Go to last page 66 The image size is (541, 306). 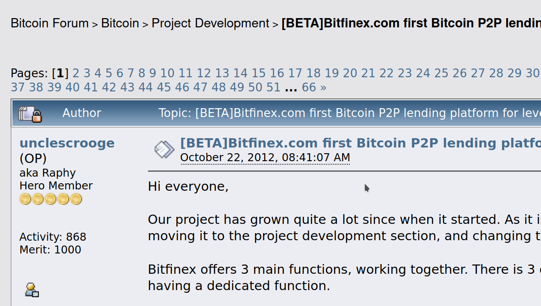[x=309, y=87]
